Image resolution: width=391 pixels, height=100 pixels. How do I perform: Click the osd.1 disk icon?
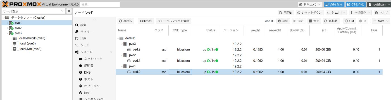click(129, 61)
